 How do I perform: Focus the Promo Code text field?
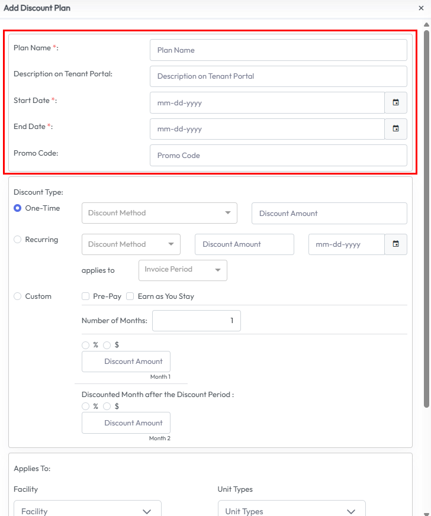278,156
